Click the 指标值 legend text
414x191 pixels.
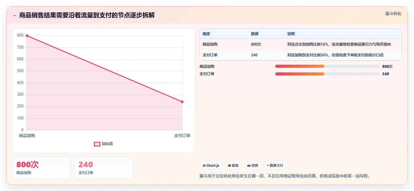coord(107,144)
